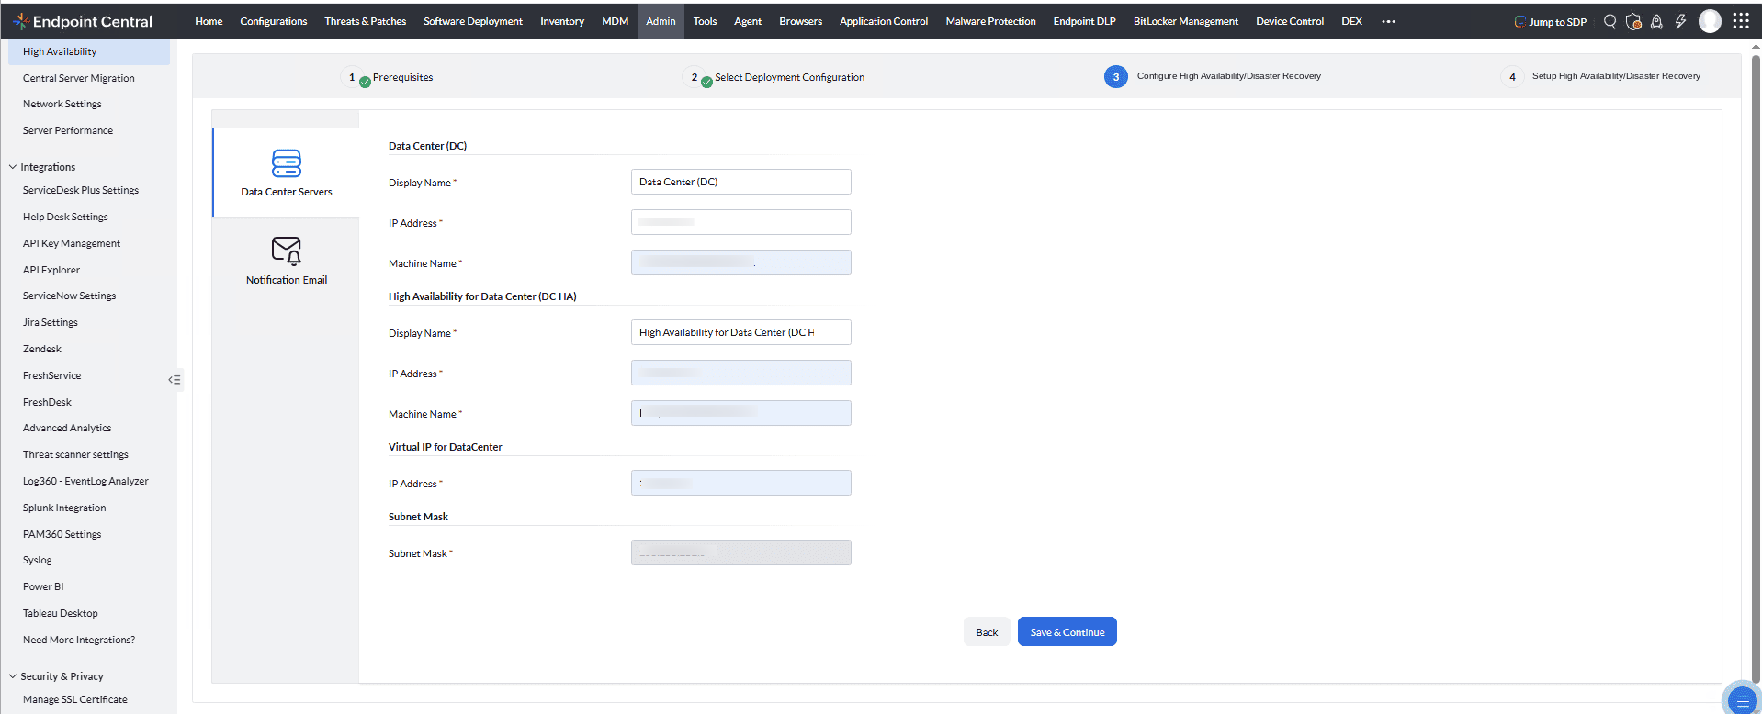Screen dimensions: 1762x714
Task: Open API Key Management
Action: [x=72, y=243]
